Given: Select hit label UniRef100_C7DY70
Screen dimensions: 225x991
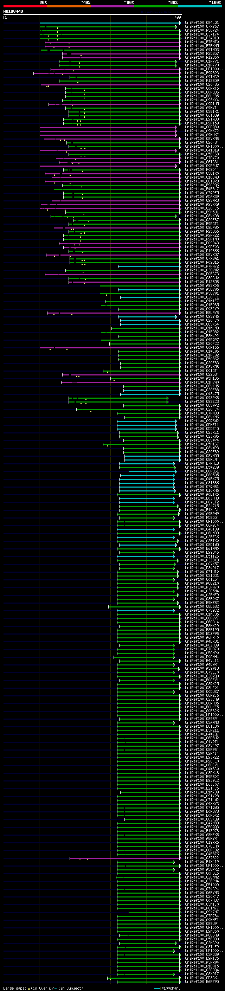Looking at the screenshot, I should point(201,158).
